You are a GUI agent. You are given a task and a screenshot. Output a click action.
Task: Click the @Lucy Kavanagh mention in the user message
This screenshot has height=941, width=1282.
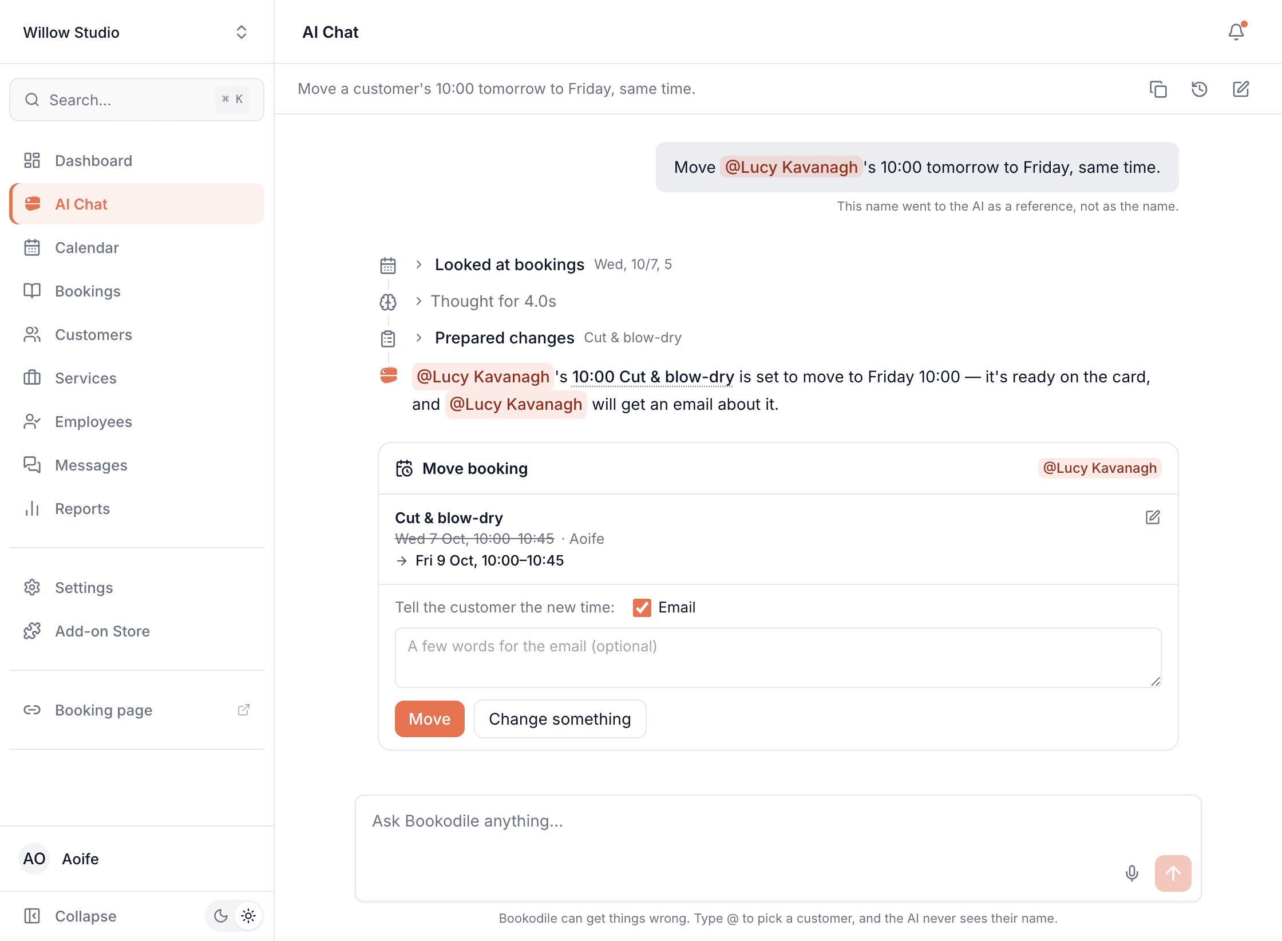tap(791, 167)
